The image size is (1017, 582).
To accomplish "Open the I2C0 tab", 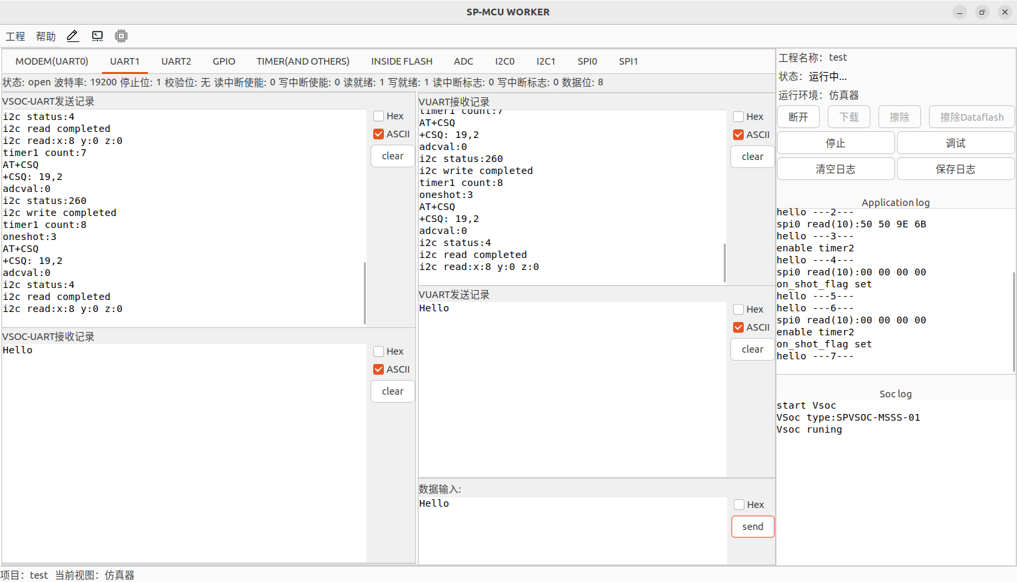I will 505,61.
